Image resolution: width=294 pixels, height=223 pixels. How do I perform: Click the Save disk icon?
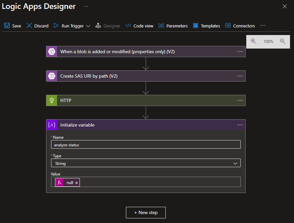coord(7,26)
